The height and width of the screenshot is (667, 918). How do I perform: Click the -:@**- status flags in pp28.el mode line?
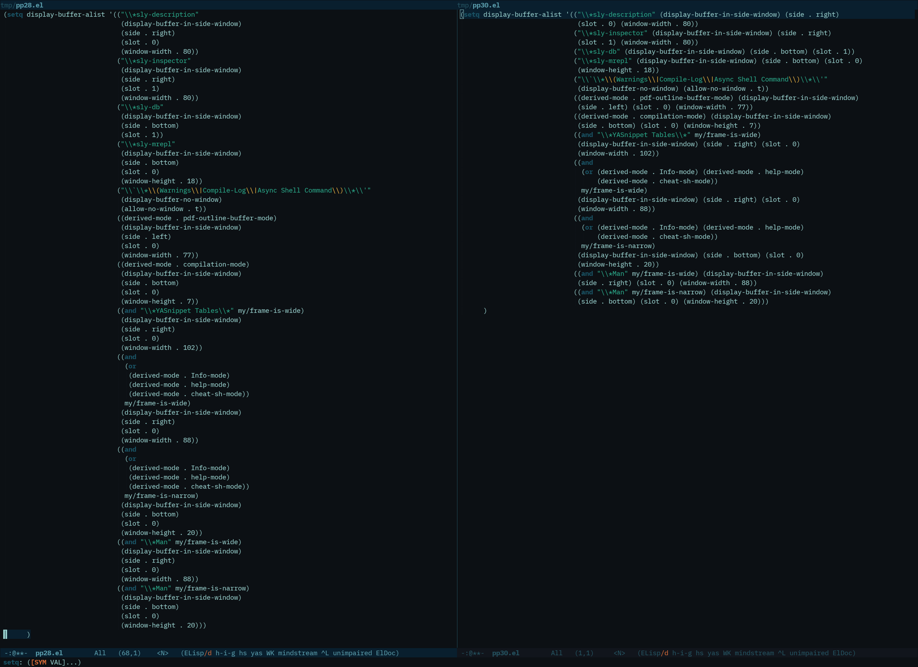click(16, 653)
